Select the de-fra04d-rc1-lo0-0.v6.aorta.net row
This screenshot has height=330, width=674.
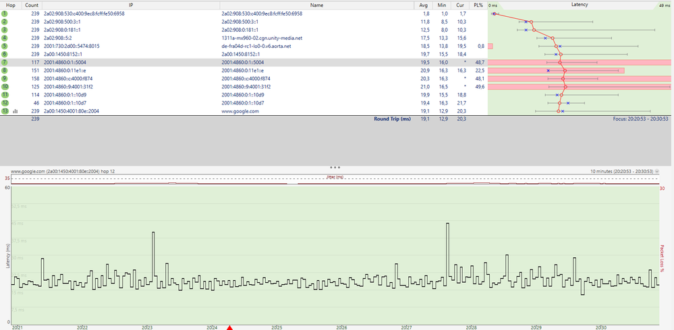pos(255,46)
